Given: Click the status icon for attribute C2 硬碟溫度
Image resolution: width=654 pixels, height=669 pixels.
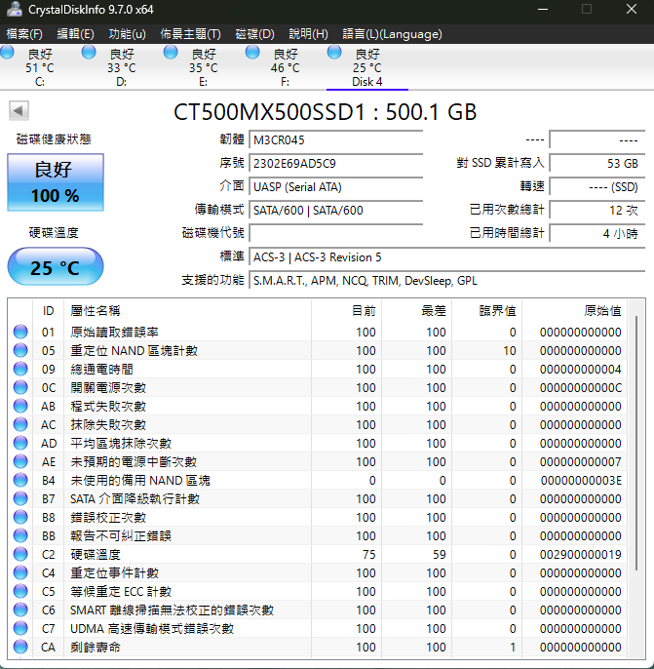Looking at the screenshot, I should point(20,554).
